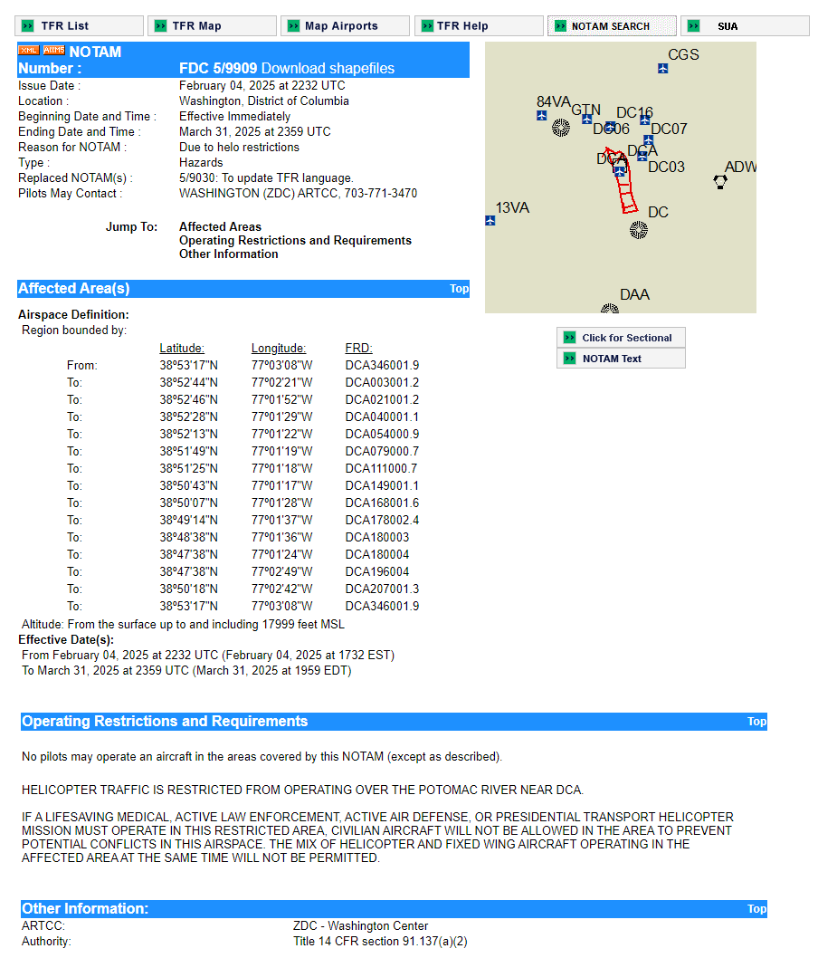Click the 84VA airport marker on map
This screenshot has height=958, width=818.
point(541,115)
